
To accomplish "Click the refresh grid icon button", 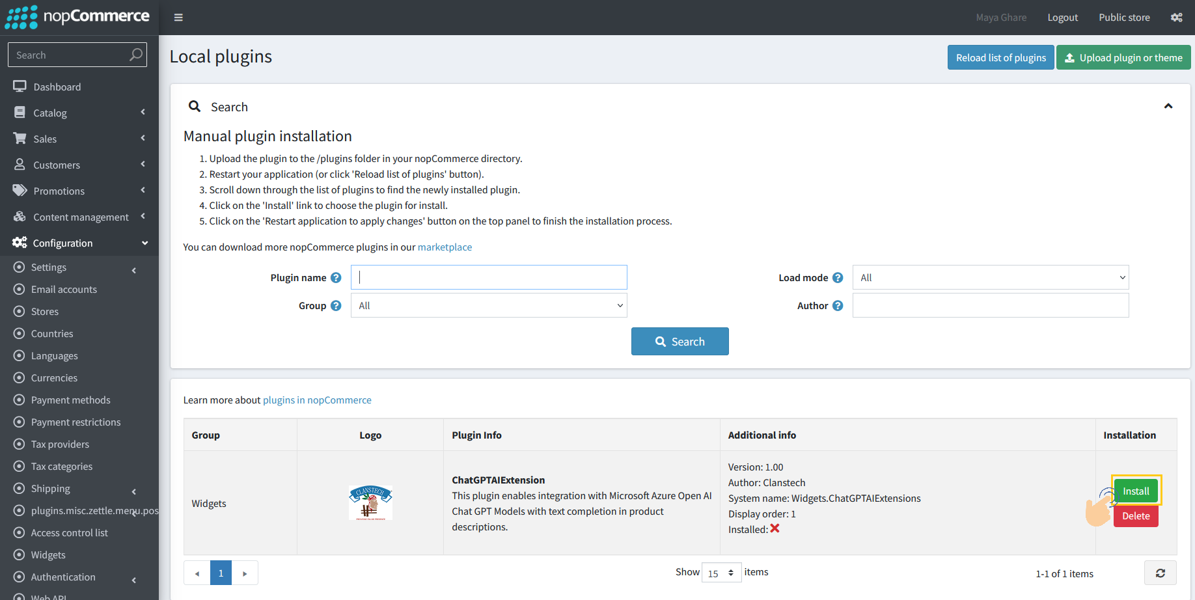I will click(1160, 573).
